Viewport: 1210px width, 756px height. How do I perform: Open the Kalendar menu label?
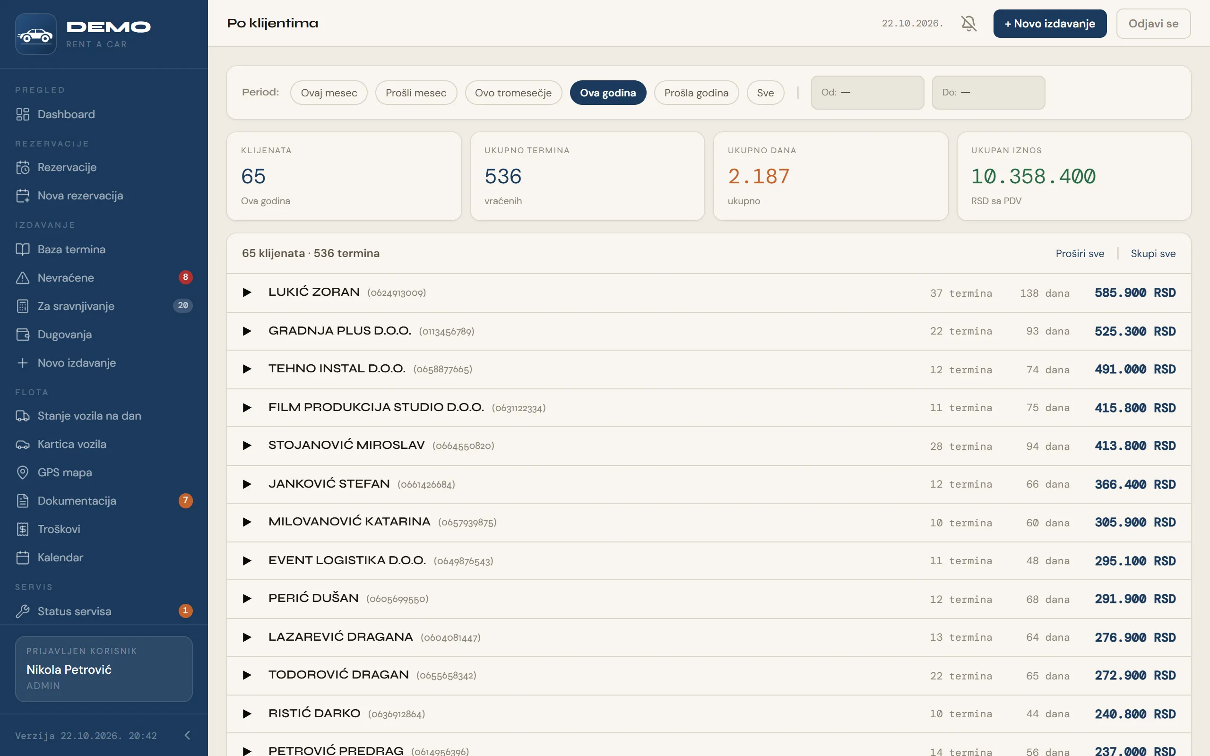[x=60, y=558]
